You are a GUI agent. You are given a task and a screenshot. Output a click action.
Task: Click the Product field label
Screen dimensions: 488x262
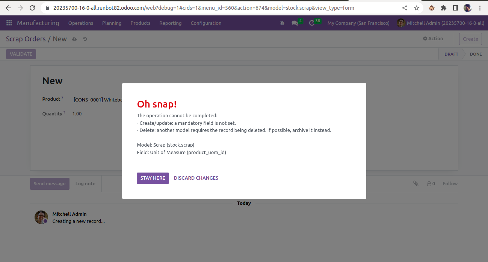(x=51, y=99)
